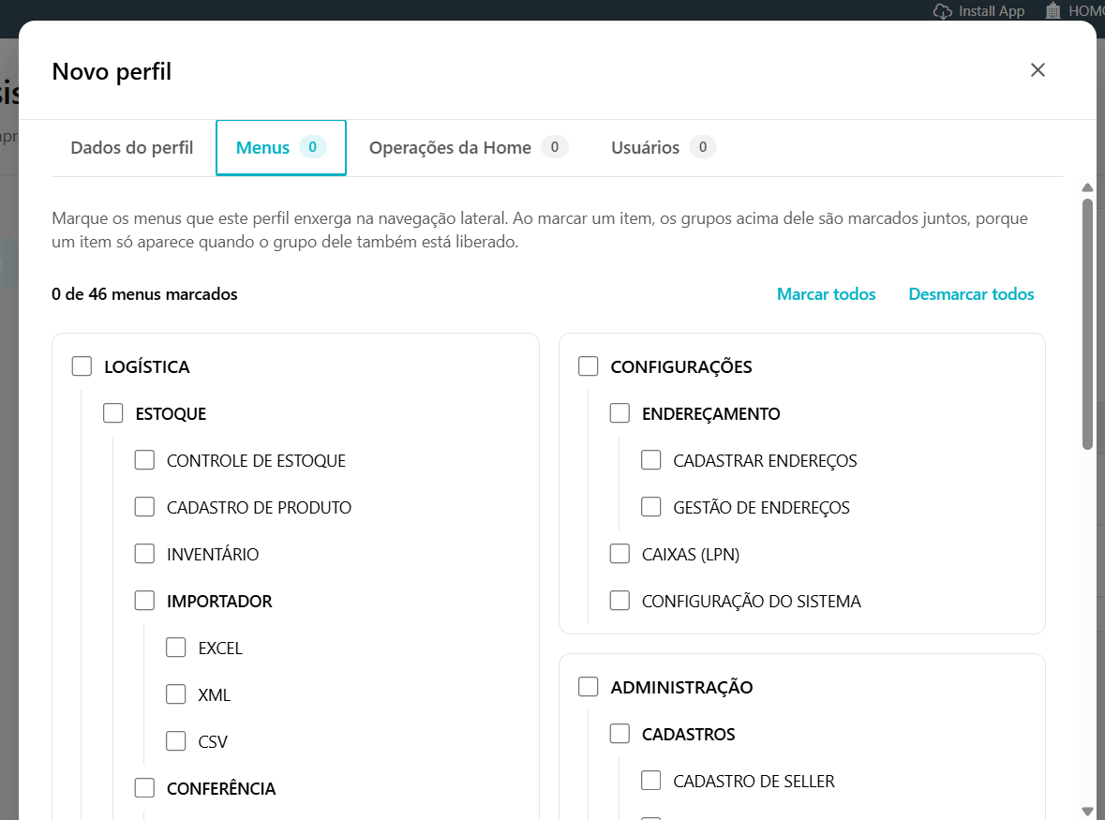
Task: Check the IMPORTADOR checkbox
Action: (x=144, y=600)
